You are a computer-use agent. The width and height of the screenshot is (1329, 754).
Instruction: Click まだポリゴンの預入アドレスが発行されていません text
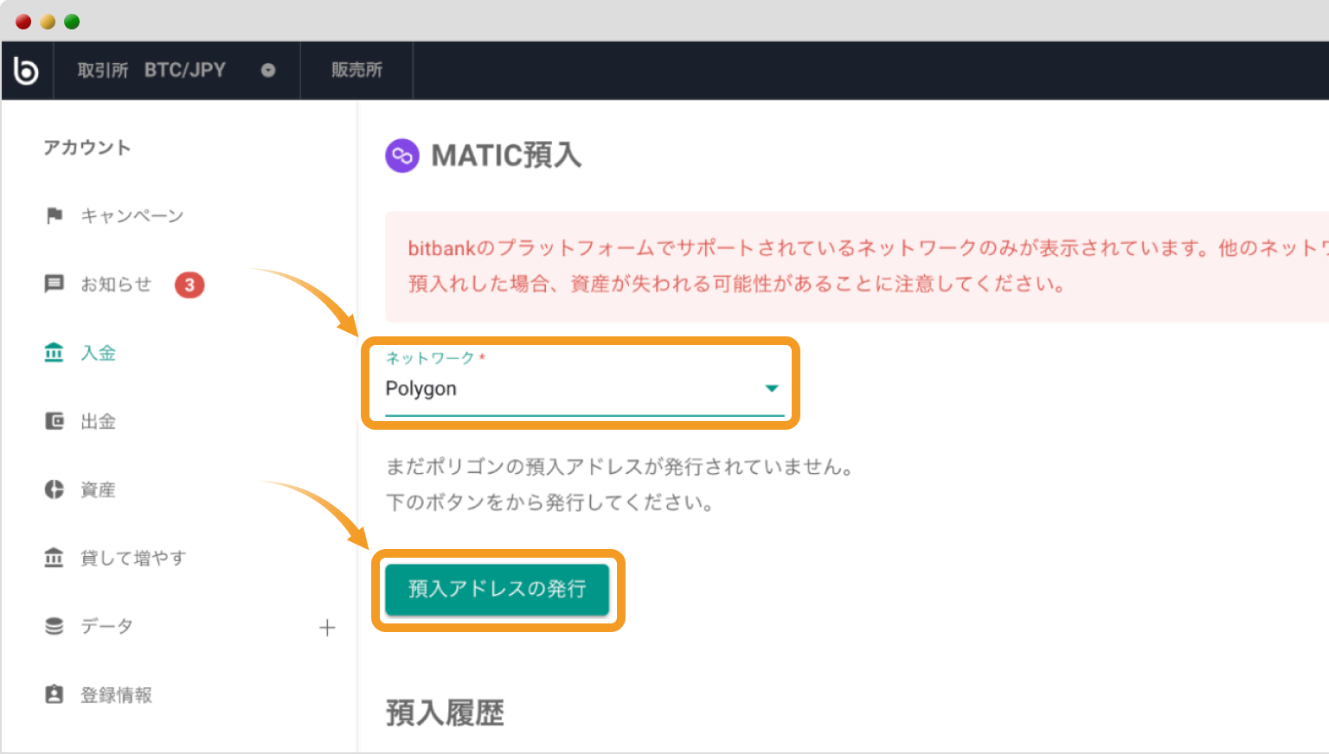tap(620, 467)
